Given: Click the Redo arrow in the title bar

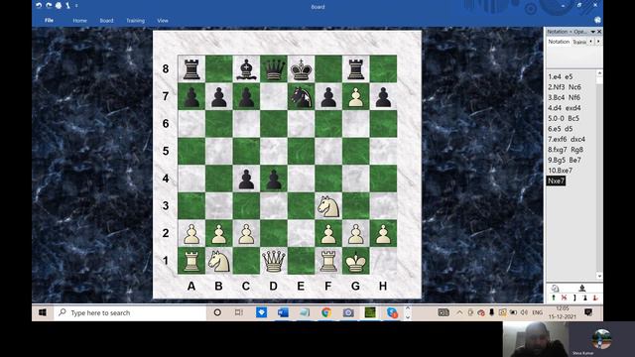Looking at the screenshot, I should point(49,6).
